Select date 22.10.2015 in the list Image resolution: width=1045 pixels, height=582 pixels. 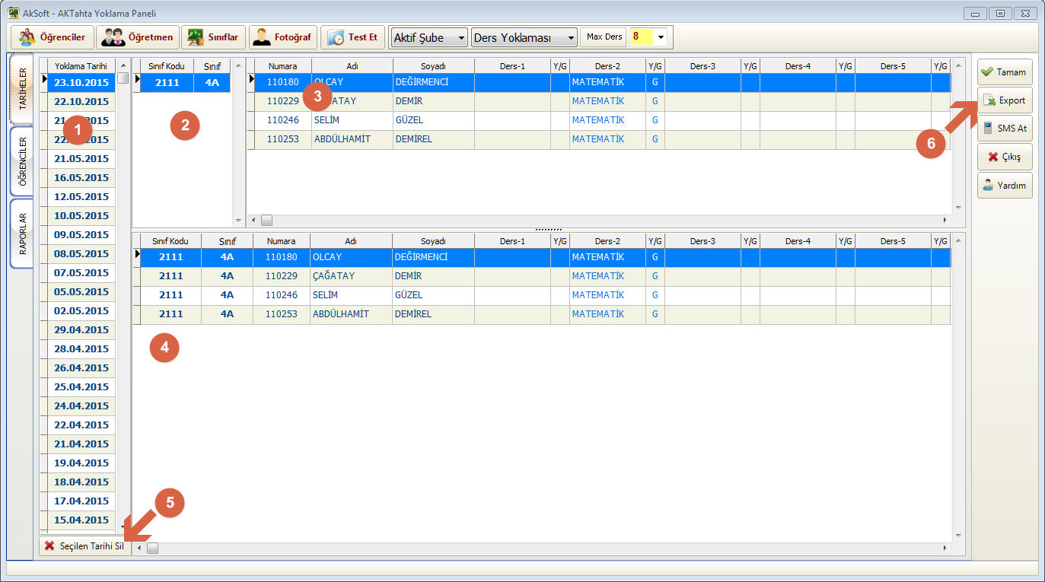coord(81,101)
